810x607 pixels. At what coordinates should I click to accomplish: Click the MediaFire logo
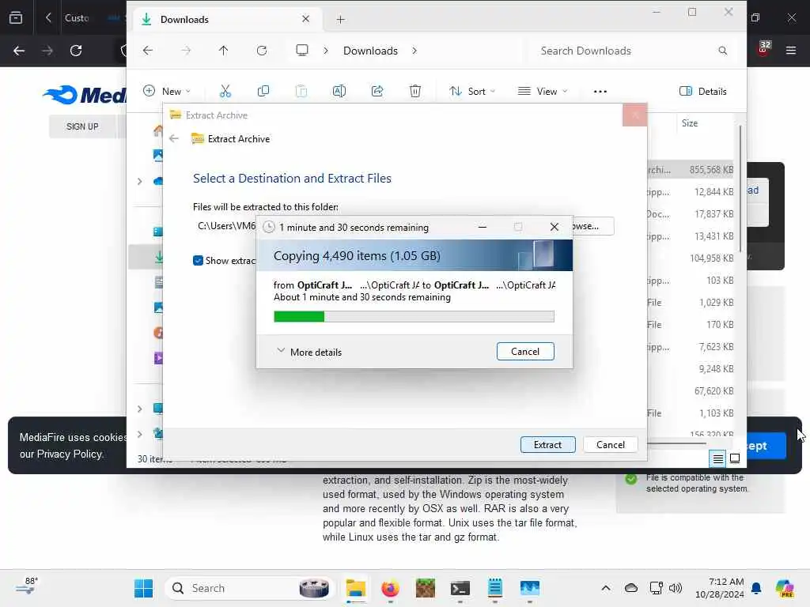click(x=85, y=95)
